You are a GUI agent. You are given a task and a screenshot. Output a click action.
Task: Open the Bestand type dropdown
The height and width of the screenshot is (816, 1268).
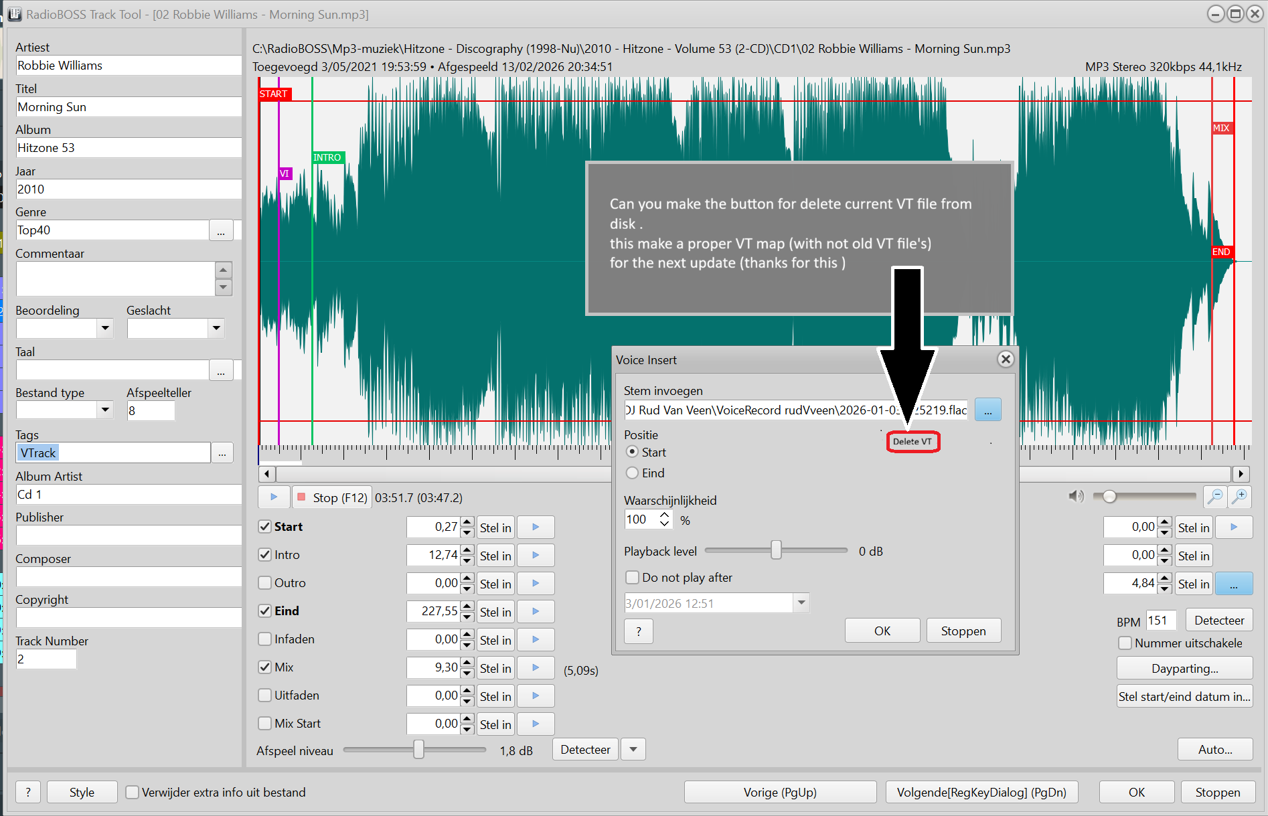104,410
